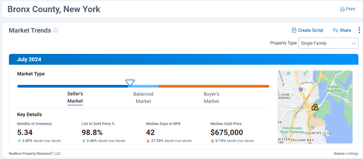Open Market Trends info icon

[56, 30]
